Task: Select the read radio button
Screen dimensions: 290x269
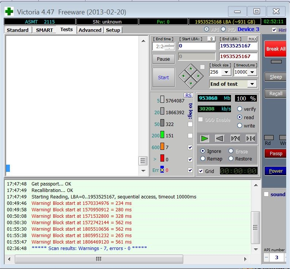Action: [239, 117]
